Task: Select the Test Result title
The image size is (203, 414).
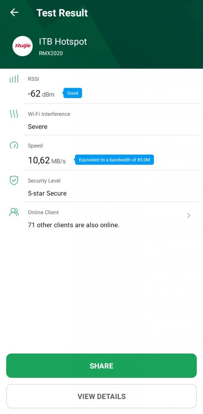Action: pos(62,13)
